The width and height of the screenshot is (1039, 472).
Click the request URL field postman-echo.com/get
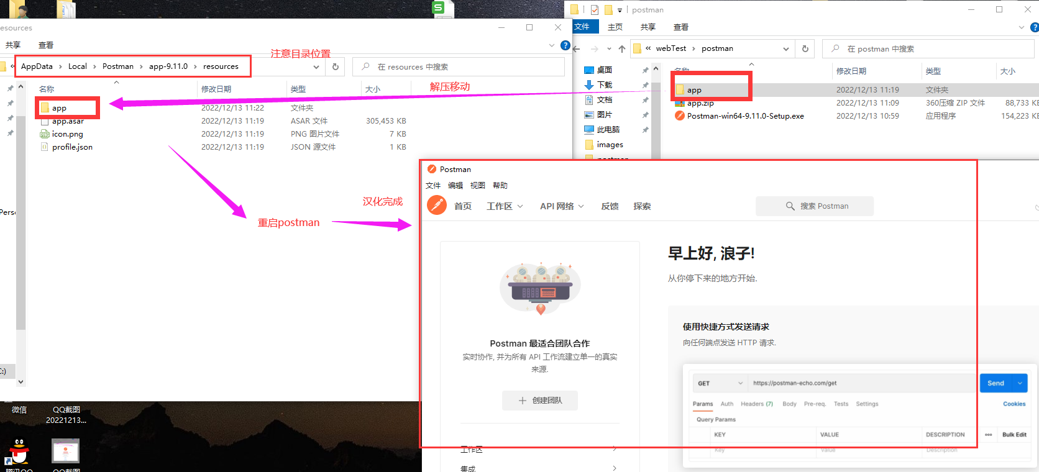(x=863, y=383)
